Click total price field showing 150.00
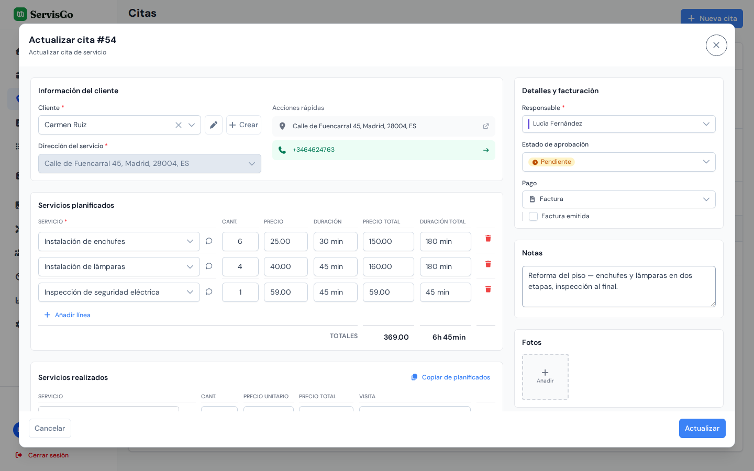The height and width of the screenshot is (471, 754). (x=389, y=242)
